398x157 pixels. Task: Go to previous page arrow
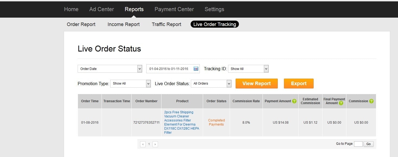pos(143,144)
